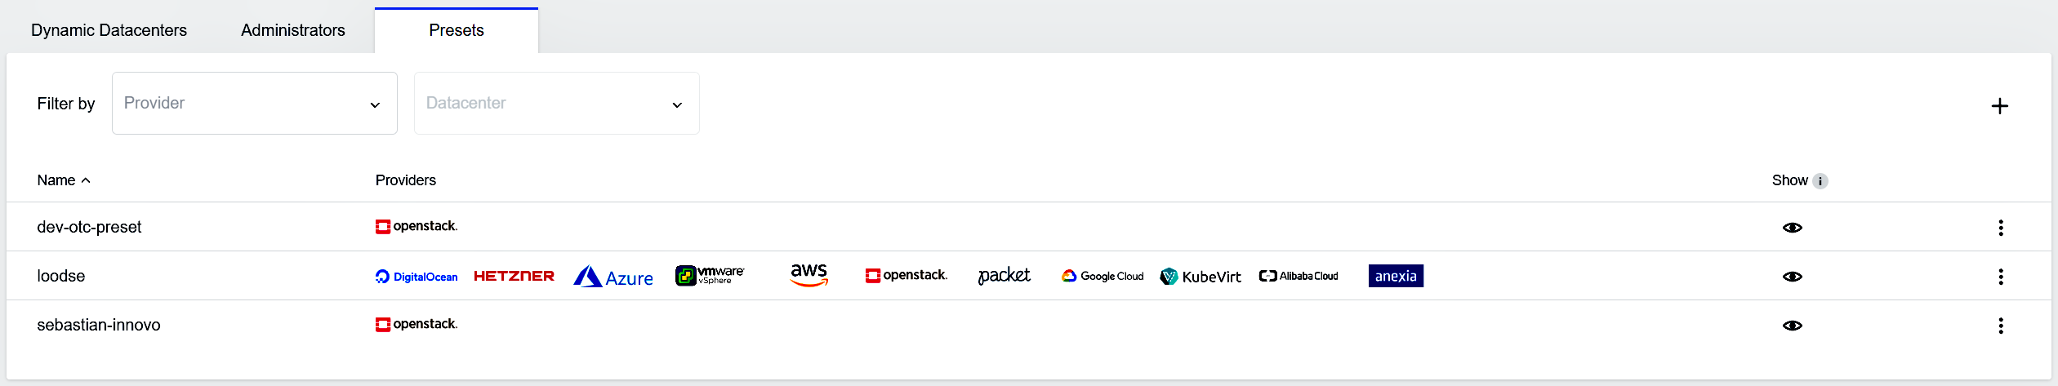Toggle visibility eye for sebastian-innovo preset
Image resolution: width=2058 pixels, height=386 pixels.
pyautogui.click(x=1792, y=326)
